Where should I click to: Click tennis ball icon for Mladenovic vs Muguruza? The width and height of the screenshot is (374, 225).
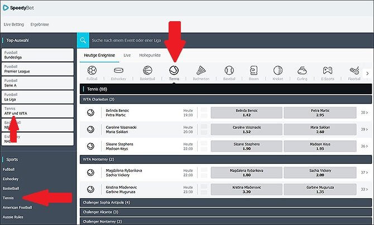tap(90, 189)
